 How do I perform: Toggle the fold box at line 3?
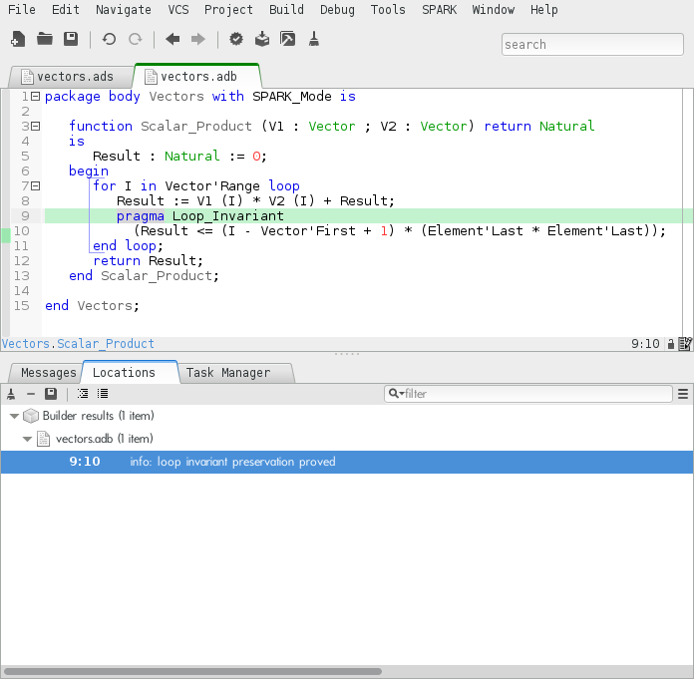pyautogui.click(x=35, y=127)
